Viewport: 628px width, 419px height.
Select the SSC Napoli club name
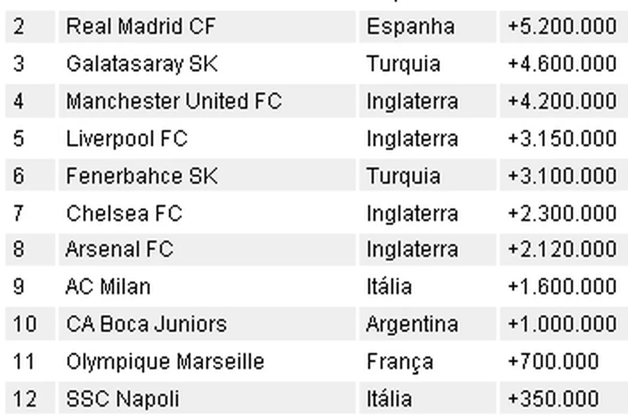(x=123, y=399)
